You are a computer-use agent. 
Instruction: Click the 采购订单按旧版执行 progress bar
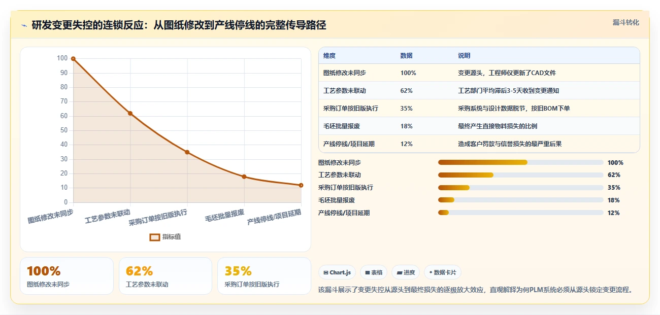520,188
